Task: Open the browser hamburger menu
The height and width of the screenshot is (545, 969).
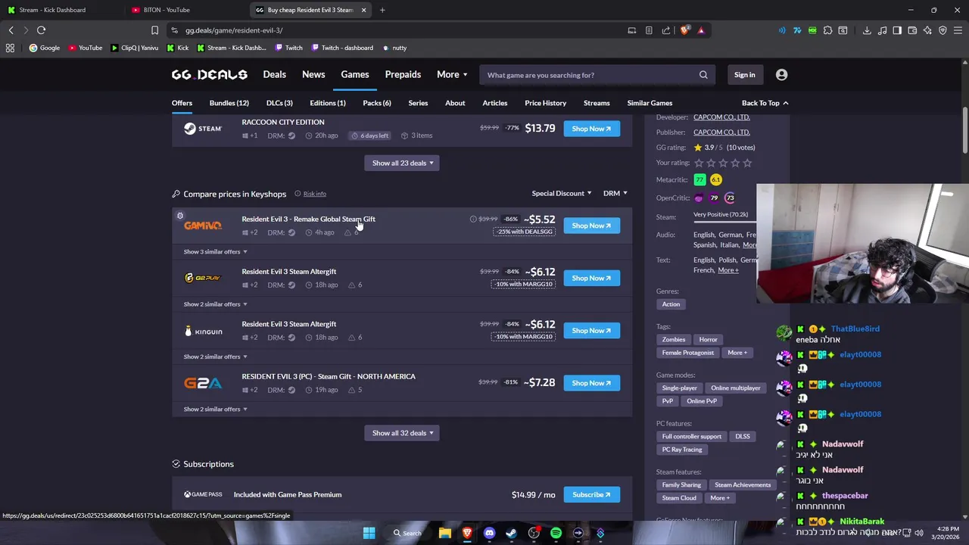Action: pyautogui.click(x=958, y=30)
